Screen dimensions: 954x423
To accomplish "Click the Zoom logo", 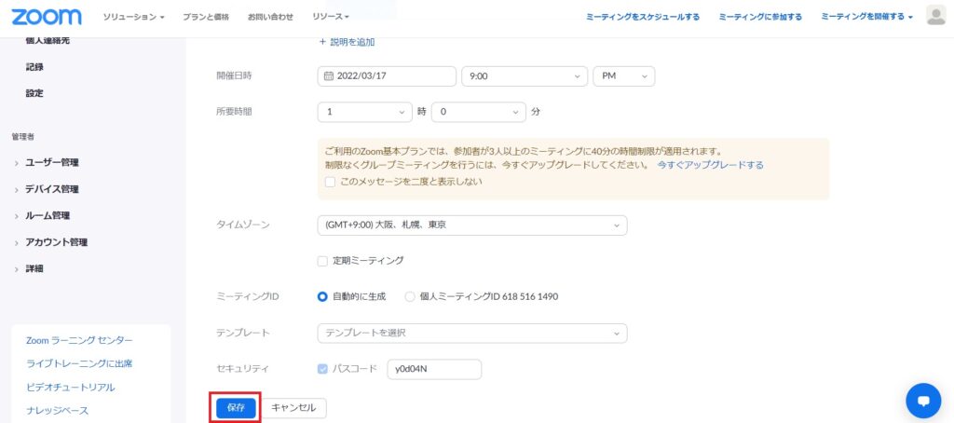I will [x=47, y=17].
